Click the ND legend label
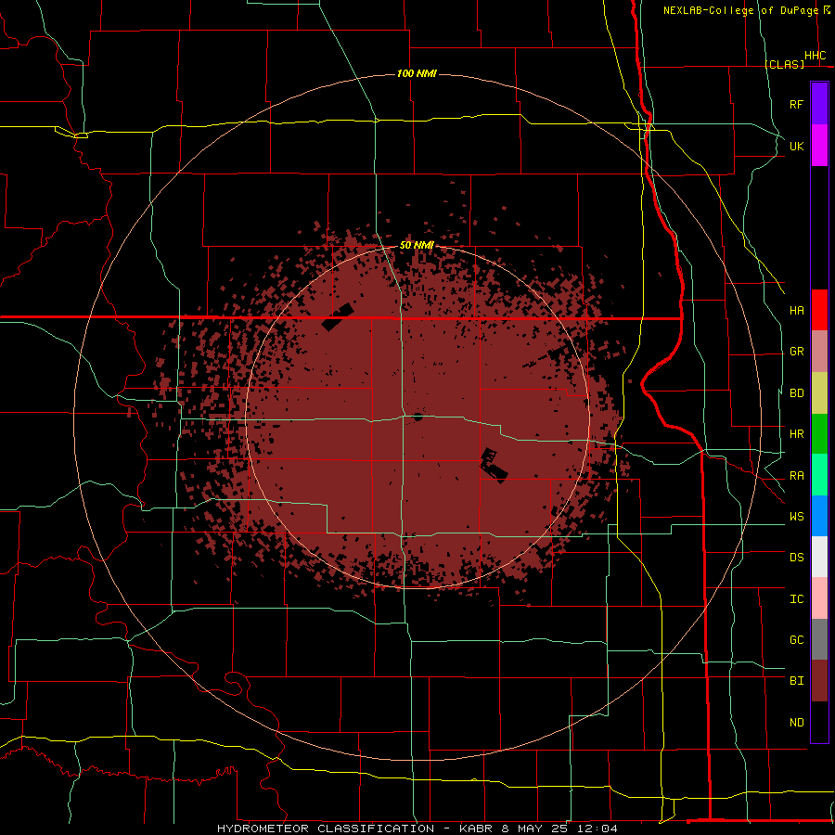The image size is (835, 835). [796, 723]
